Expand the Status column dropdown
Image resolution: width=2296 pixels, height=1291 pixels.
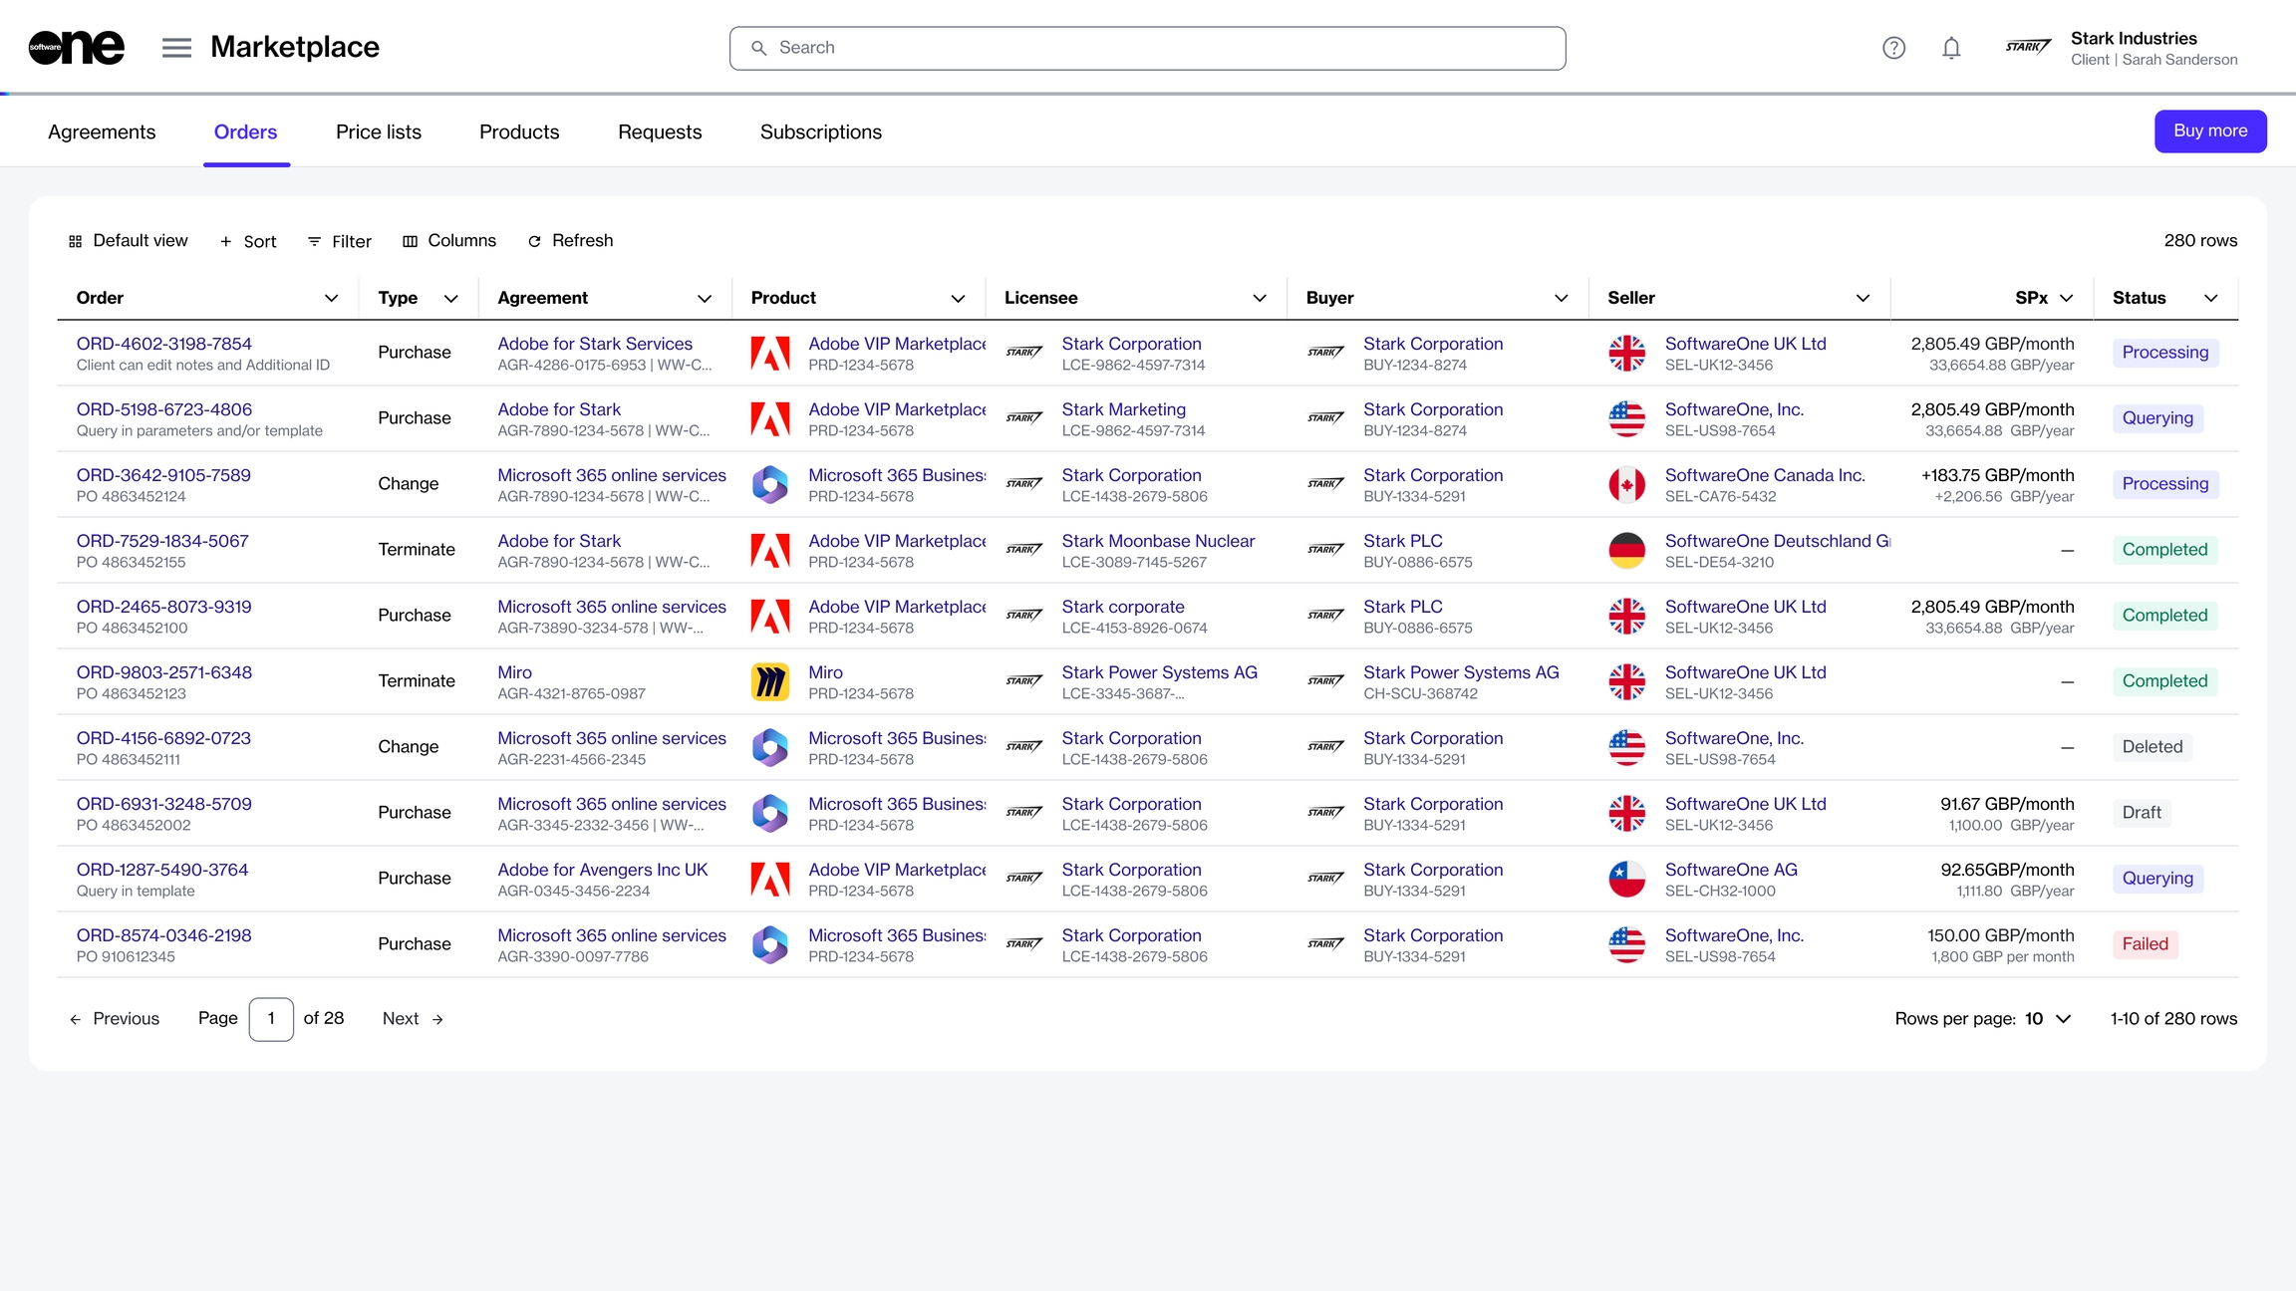coord(2210,298)
